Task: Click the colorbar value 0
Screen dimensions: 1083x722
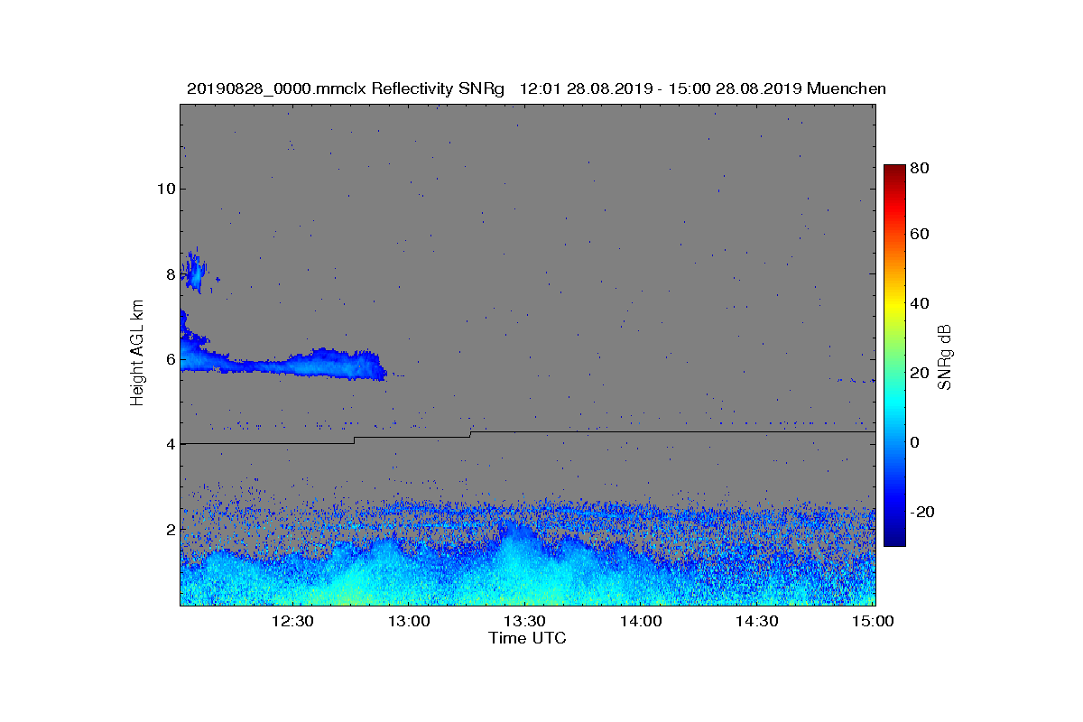Action: (915, 442)
